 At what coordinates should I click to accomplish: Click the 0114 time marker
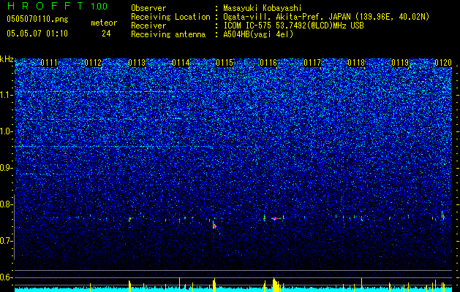tap(181, 63)
